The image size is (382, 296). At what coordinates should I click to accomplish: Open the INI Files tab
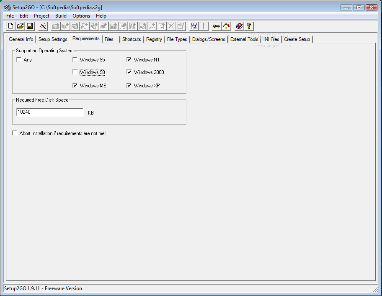(271, 39)
